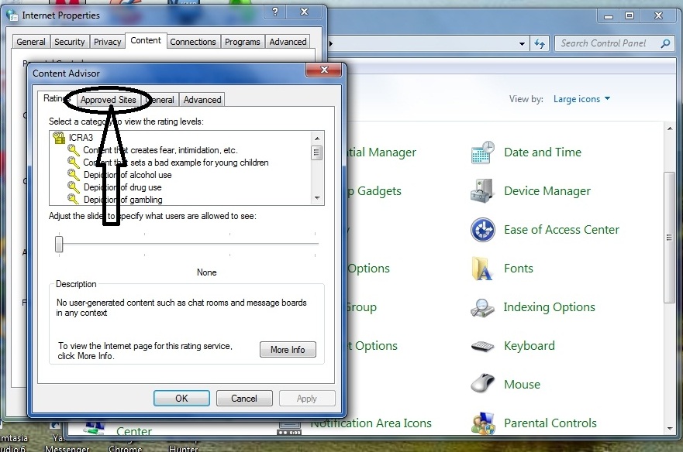The height and width of the screenshot is (452, 683).
Task: Open the Ease of Access Center link
Action: click(561, 230)
